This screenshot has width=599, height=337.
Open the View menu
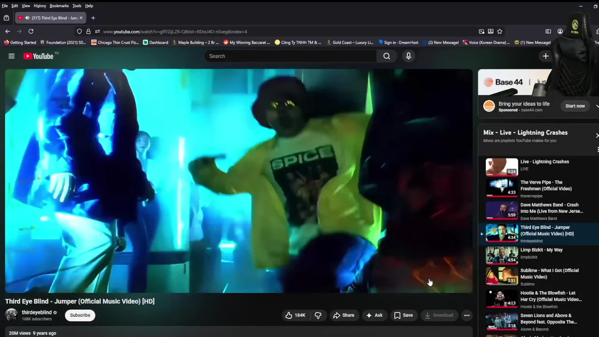pyautogui.click(x=26, y=6)
